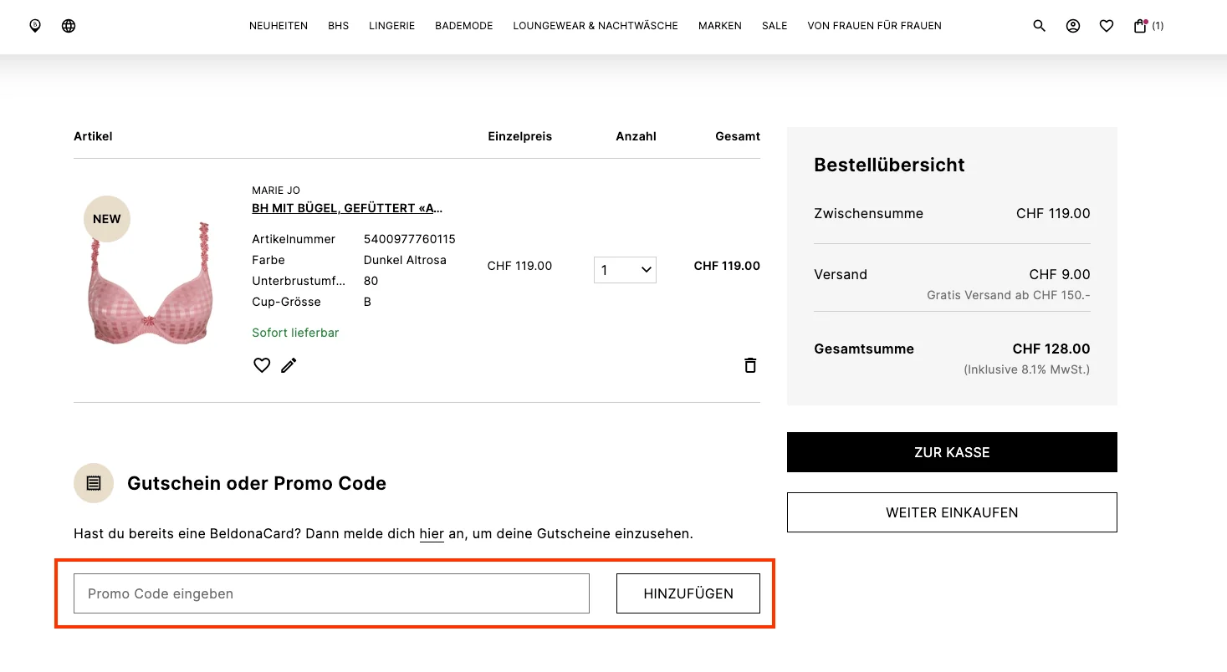1227x672 pixels.
Task: Open the BH MIT BÜGEL product link
Action: 346,207
